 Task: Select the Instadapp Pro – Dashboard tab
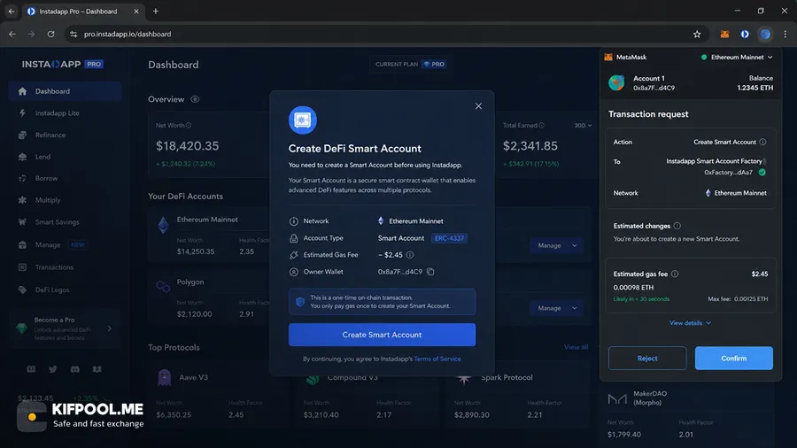(x=83, y=12)
